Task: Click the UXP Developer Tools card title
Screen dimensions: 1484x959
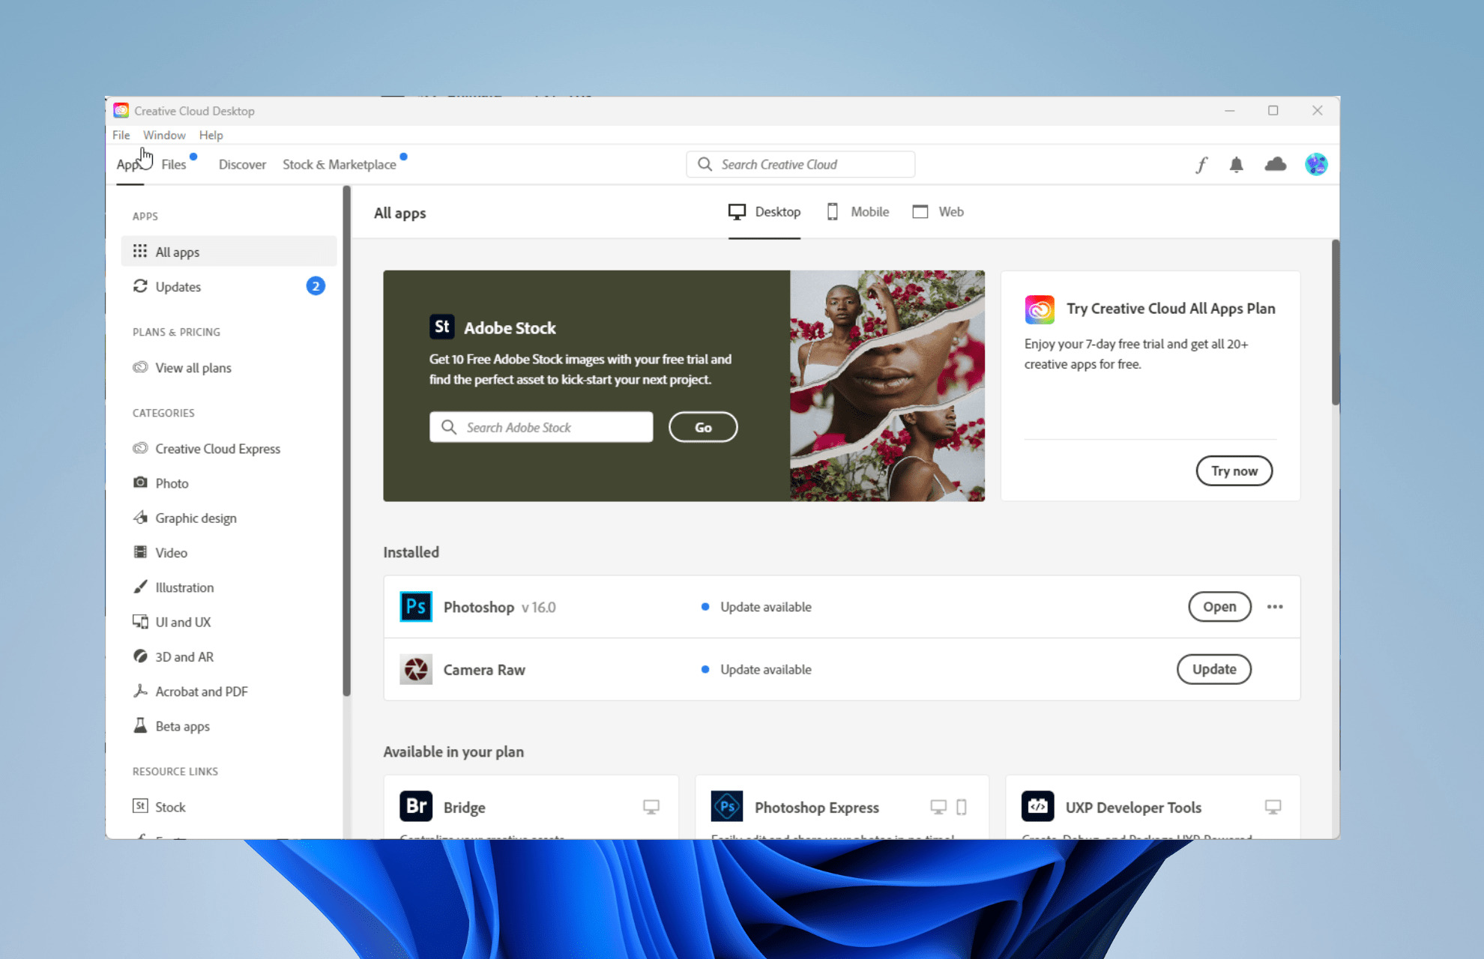Action: [1133, 808]
